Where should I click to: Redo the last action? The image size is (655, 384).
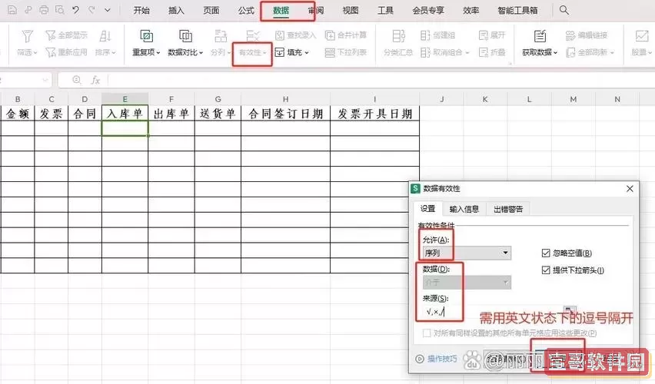91,10
